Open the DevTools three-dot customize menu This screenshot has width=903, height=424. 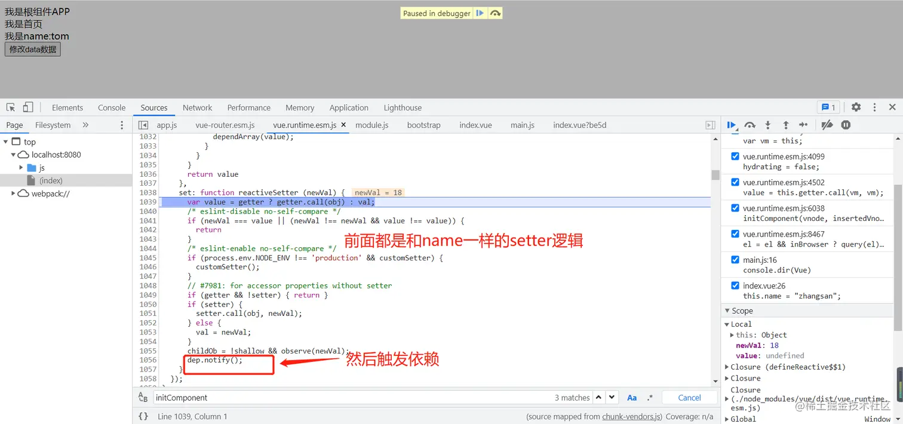[874, 107]
